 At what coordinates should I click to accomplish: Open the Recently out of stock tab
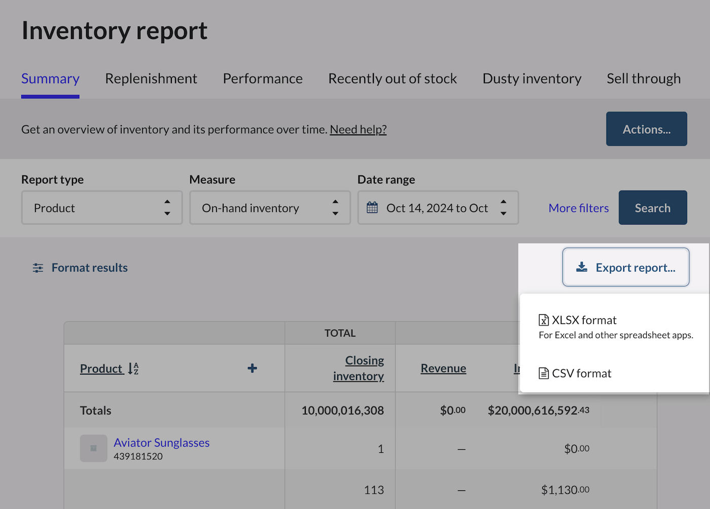393,79
